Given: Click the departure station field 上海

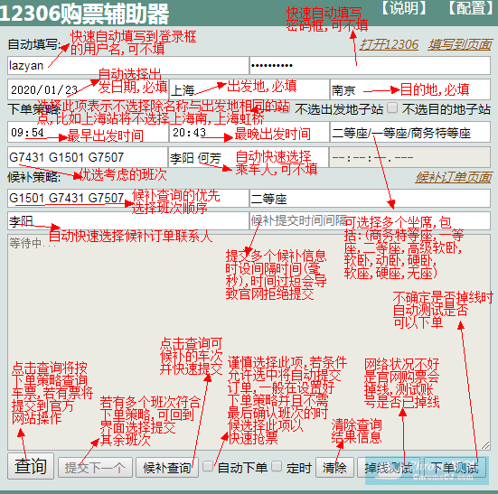Looking at the screenshot, I should [249, 89].
